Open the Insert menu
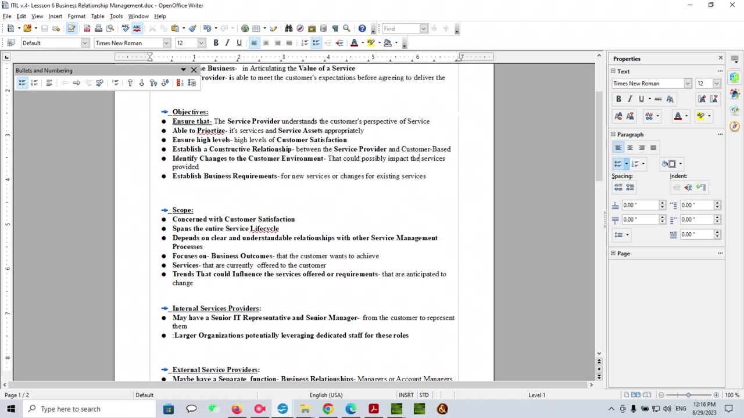 pyautogui.click(x=55, y=16)
